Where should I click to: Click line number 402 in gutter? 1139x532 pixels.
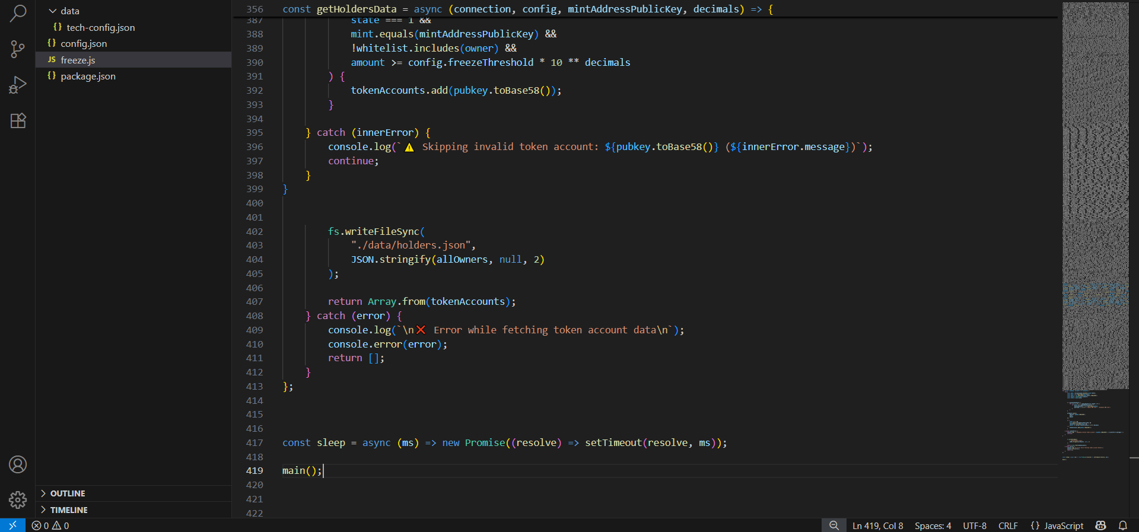254,231
